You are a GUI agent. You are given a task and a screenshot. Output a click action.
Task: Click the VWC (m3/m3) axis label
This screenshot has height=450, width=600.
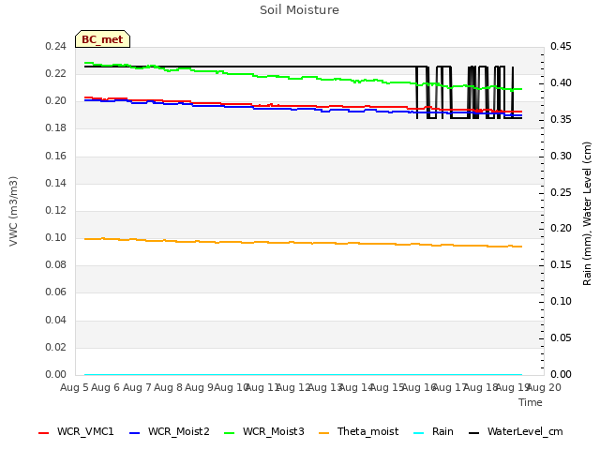click(13, 211)
